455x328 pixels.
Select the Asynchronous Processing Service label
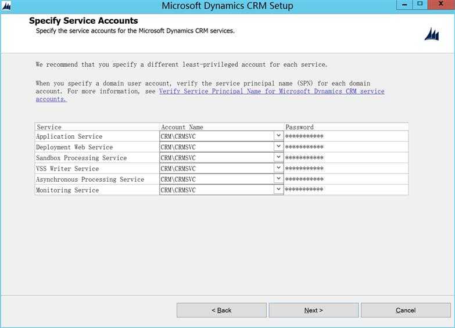90,179
